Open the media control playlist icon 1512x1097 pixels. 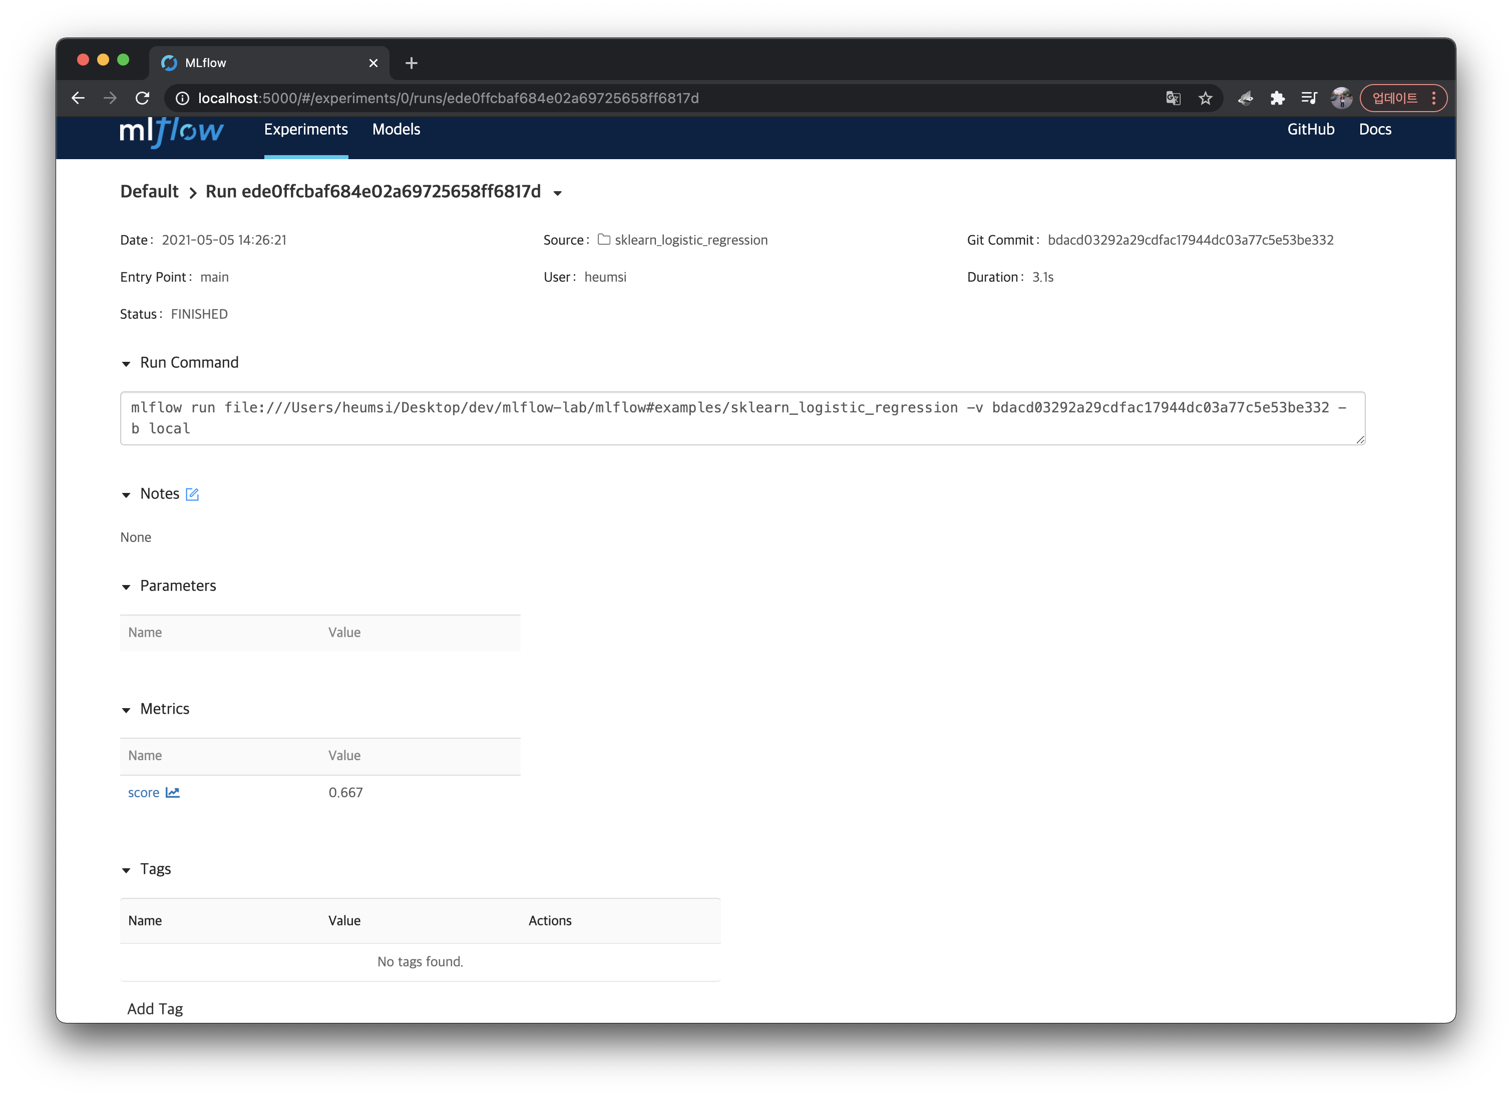click(1309, 99)
